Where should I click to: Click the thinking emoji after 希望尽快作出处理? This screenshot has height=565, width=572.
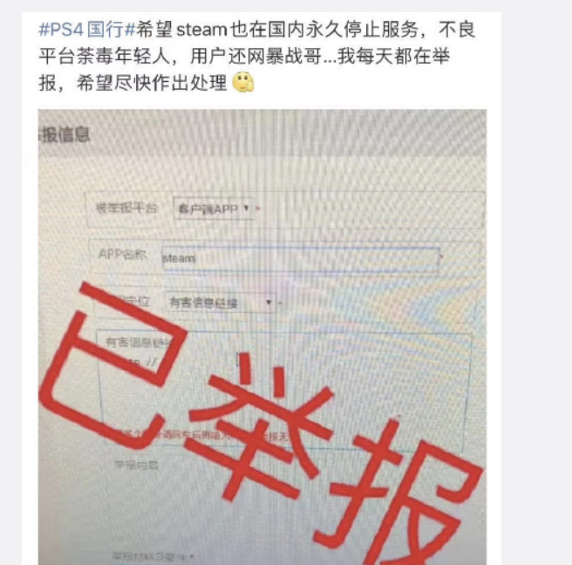pyautogui.click(x=243, y=83)
